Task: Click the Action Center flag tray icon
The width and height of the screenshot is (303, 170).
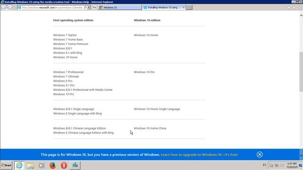Action: (x=271, y=165)
